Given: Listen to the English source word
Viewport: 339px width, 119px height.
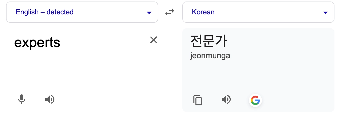Looking at the screenshot, I should 50,99.
